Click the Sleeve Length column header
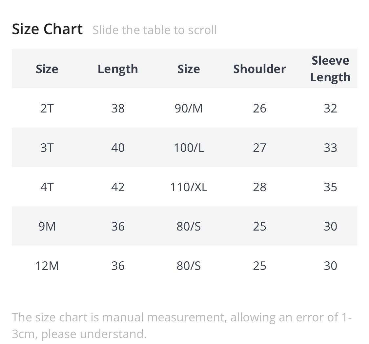The height and width of the screenshot is (344, 369). point(330,69)
